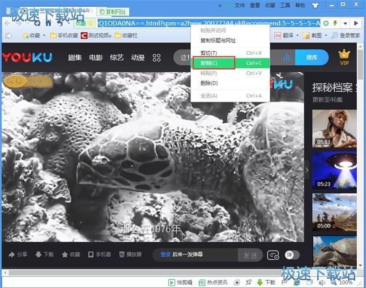Select 剪切(T) from the context menu

click(209, 53)
